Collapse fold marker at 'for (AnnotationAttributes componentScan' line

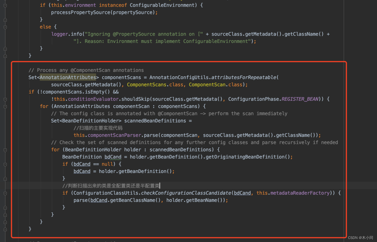tap(5, 106)
